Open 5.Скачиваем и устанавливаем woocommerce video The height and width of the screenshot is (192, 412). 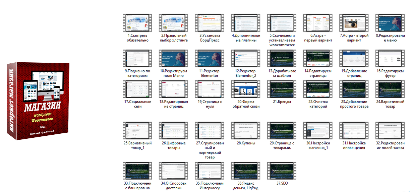click(282, 23)
